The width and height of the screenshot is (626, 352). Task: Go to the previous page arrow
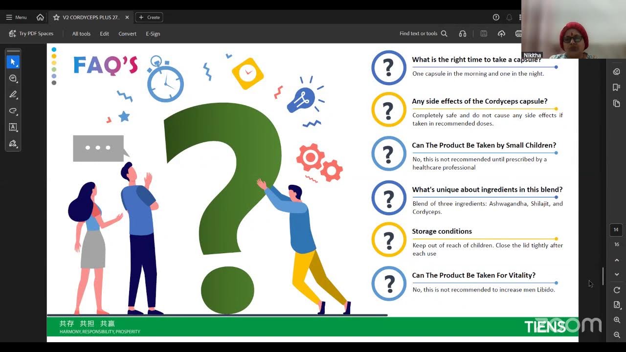(617, 260)
